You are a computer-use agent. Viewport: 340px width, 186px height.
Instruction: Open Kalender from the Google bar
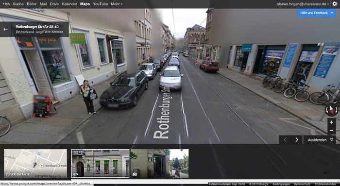pos(69,4)
